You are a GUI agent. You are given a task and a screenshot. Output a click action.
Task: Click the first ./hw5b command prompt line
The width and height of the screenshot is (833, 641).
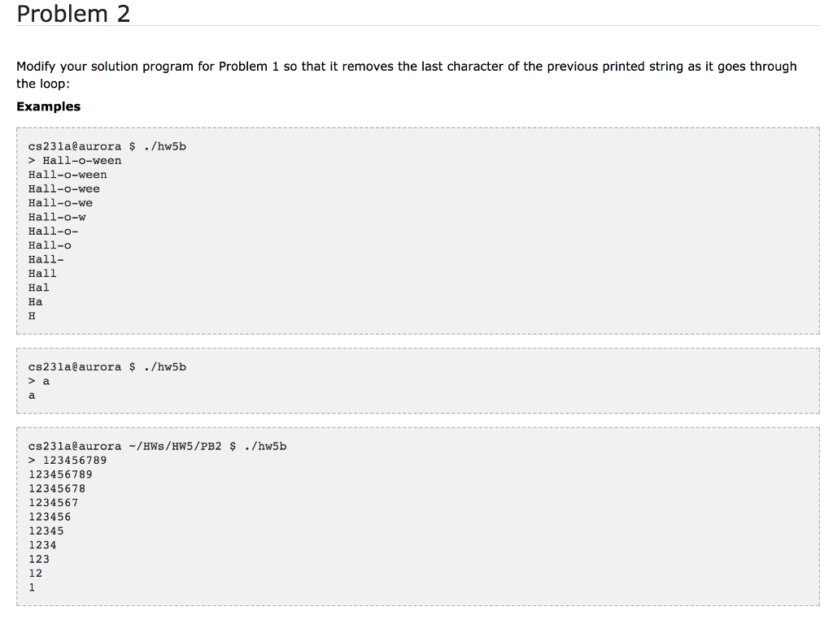tap(107, 146)
